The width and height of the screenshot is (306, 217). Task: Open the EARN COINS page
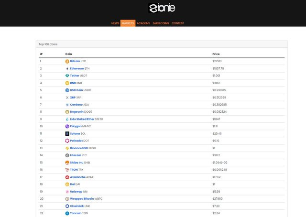(x=161, y=23)
